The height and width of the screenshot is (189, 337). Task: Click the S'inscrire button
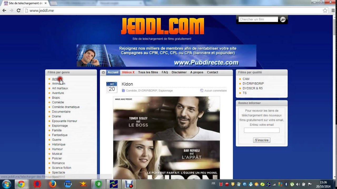tap(261, 140)
